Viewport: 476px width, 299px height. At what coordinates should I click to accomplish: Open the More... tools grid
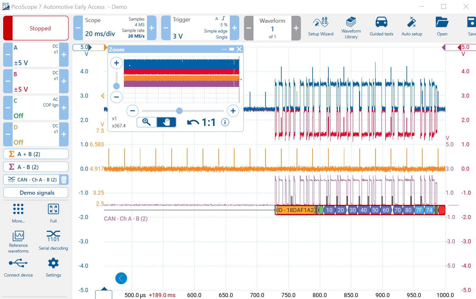point(18,213)
